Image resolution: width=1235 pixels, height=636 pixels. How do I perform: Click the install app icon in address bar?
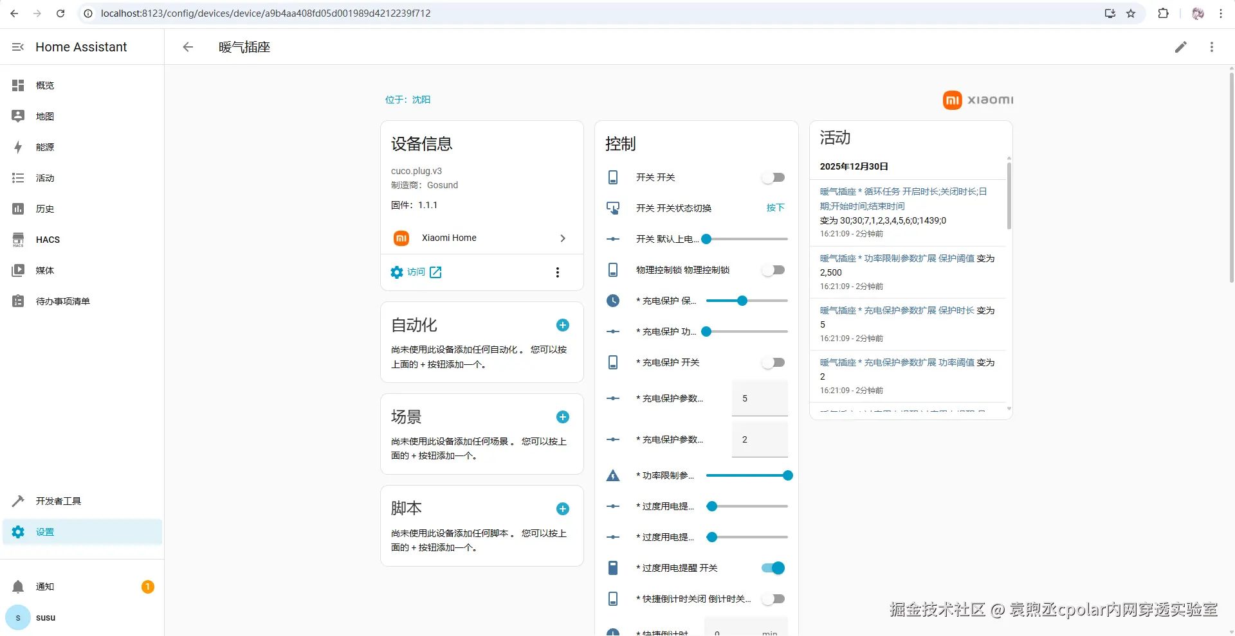click(1110, 13)
